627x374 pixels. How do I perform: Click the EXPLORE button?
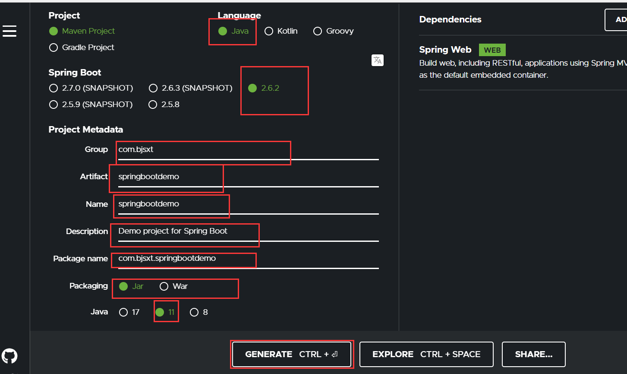click(426, 354)
